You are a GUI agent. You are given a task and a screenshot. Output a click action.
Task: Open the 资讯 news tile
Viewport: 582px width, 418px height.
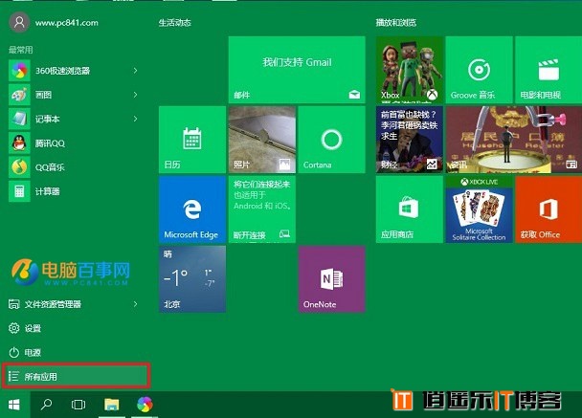(514, 140)
